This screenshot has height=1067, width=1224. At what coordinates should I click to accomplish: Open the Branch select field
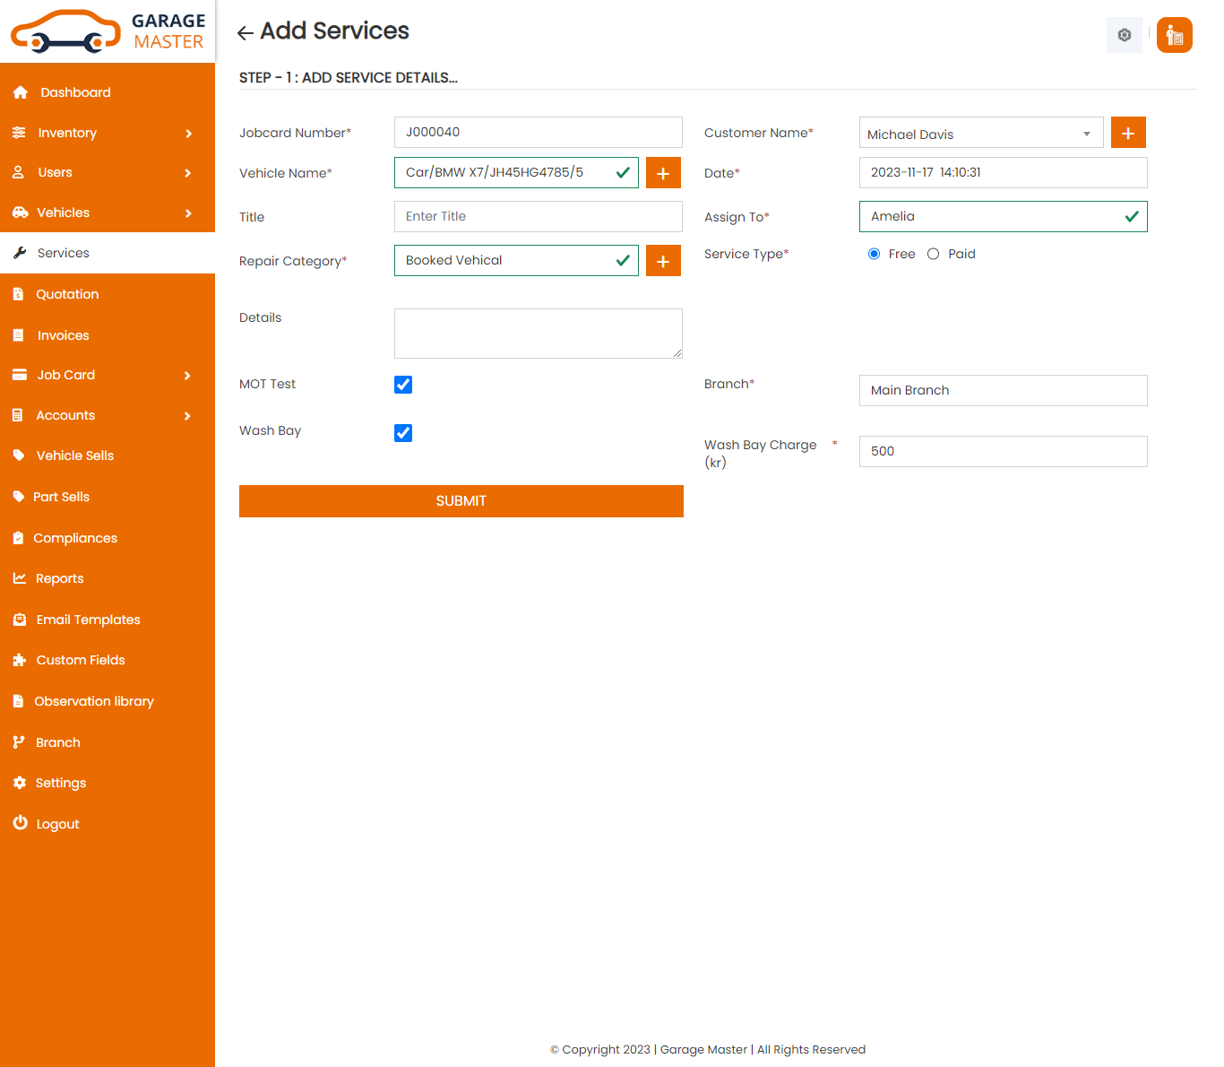(1004, 390)
